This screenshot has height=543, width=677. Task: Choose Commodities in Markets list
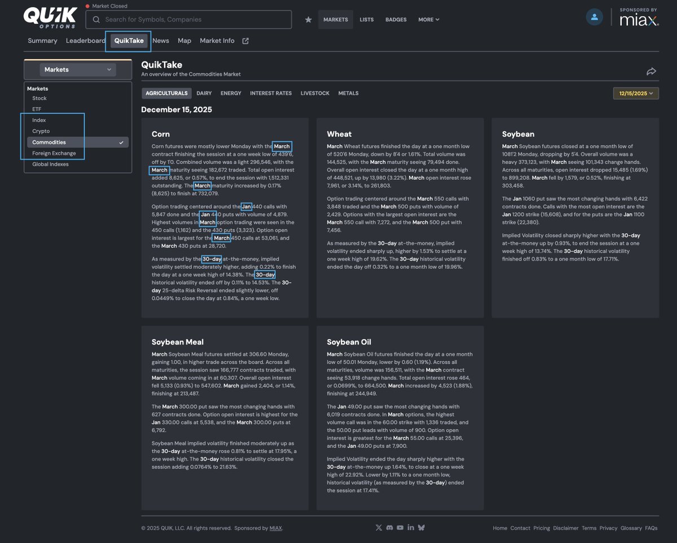point(78,143)
